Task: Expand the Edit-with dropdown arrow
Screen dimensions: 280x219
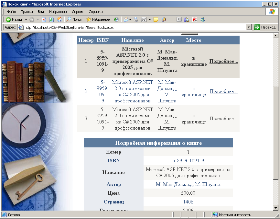Action: (x=150, y=19)
